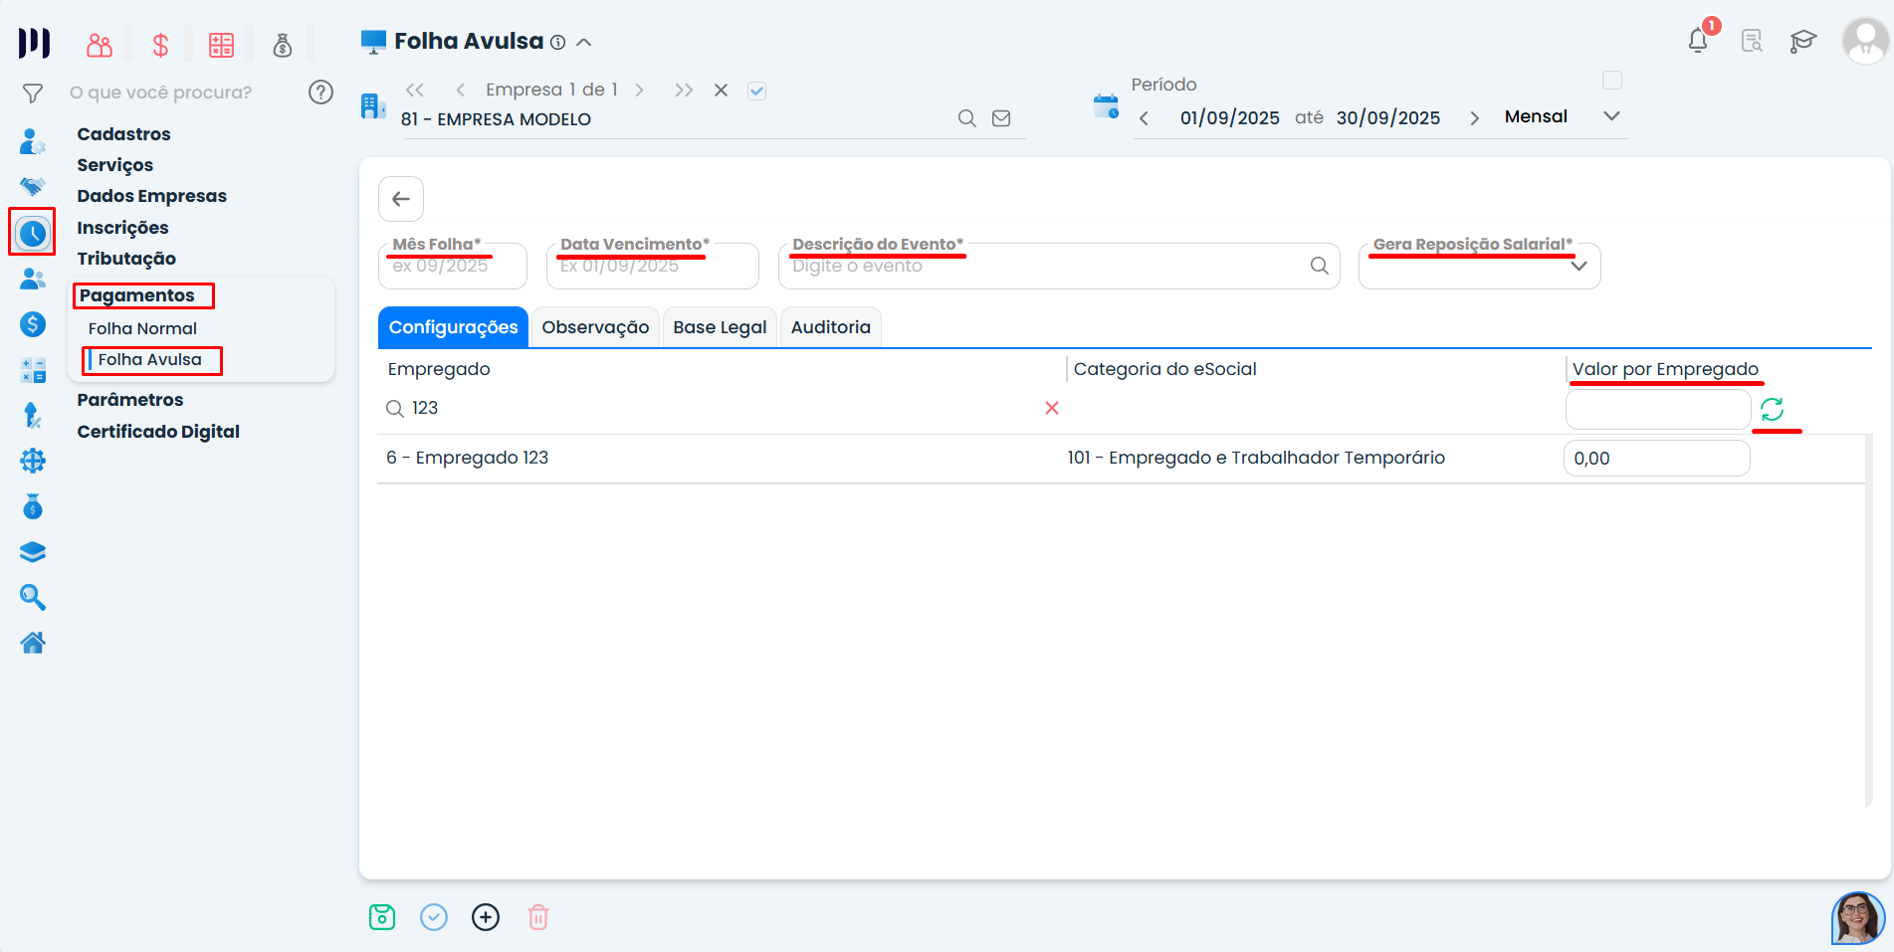Toggle the checkbox next to the company navigator

[756, 90]
